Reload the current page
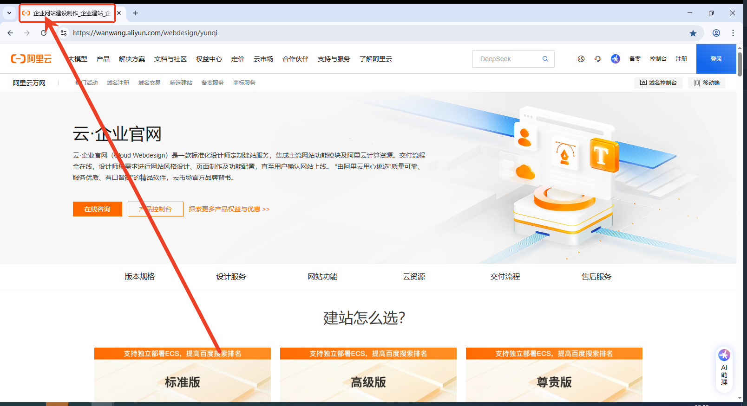747x406 pixels. click(x=44, y=33)
